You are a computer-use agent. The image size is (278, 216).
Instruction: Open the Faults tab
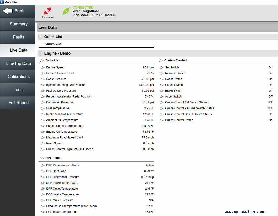click(x=18, y=37)
